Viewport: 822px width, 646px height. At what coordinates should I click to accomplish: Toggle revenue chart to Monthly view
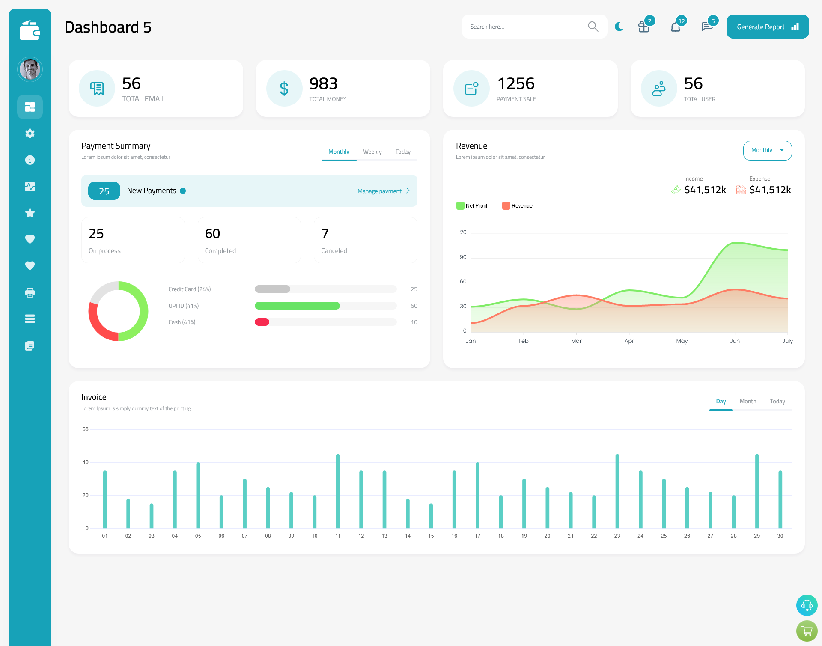coord(767,150)
